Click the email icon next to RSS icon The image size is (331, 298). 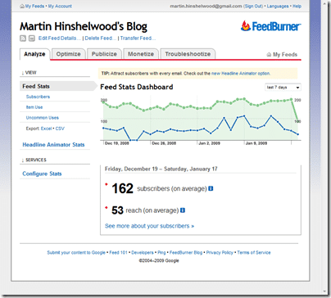point(32,38)
